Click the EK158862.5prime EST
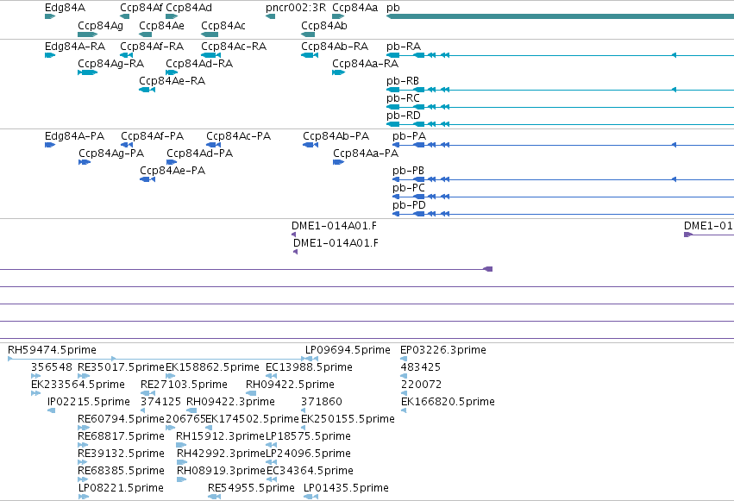 (171, 376)
